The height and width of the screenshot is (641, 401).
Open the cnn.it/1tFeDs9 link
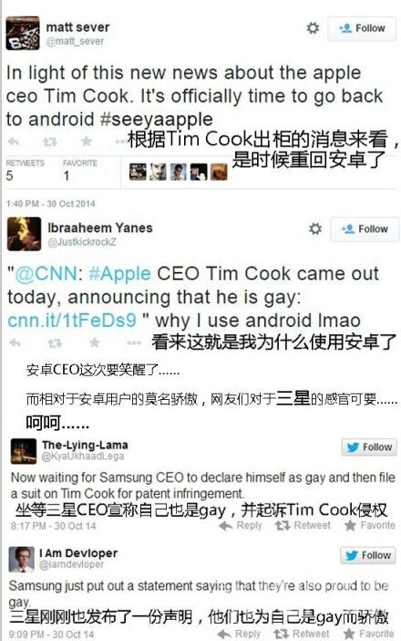pyautogui.click(x=72, y=320)
